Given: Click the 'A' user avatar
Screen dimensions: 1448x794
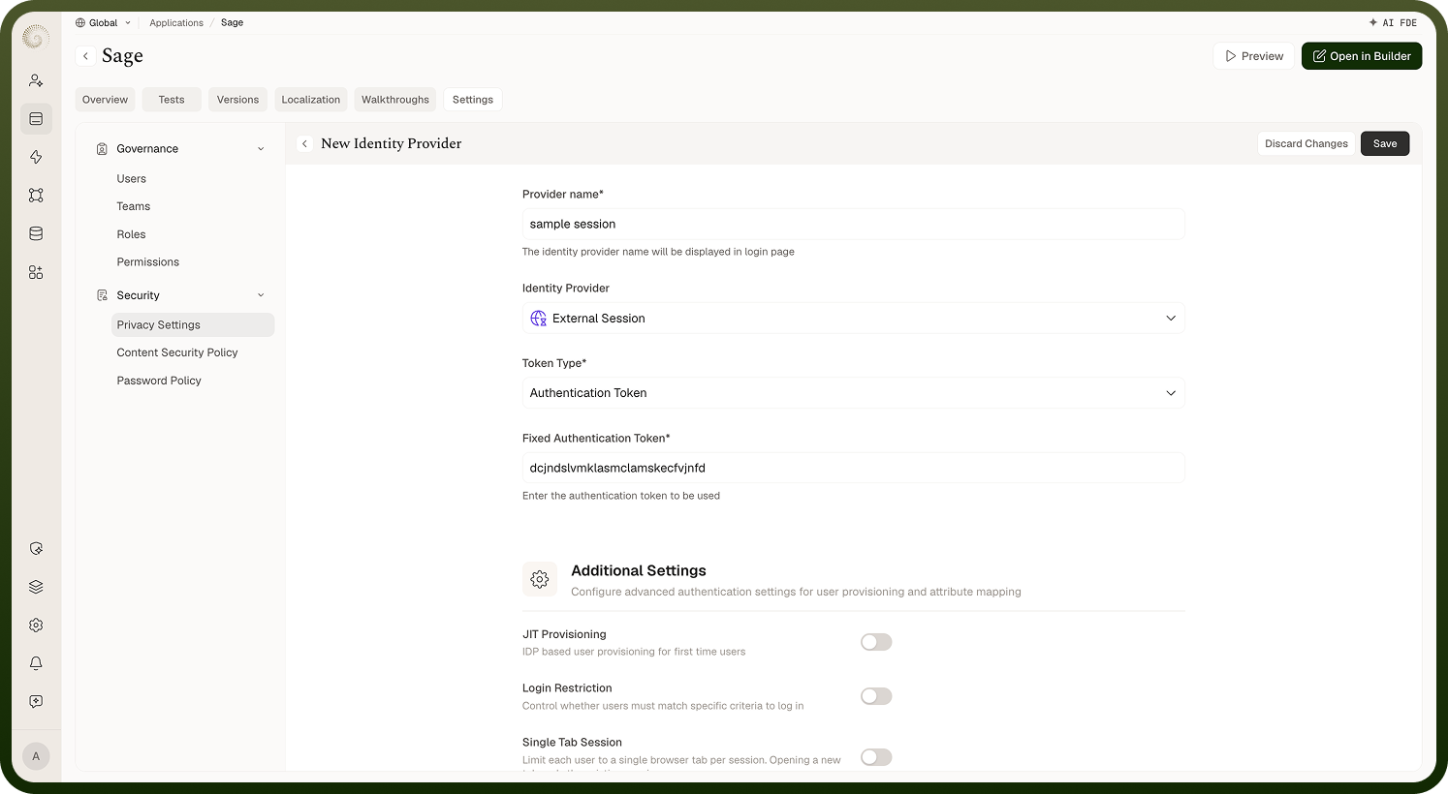Looking at the screenshot, I should click(x=36, y=756).
